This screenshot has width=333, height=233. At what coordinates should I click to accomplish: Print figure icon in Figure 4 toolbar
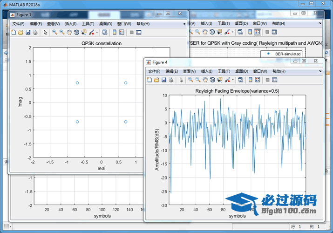coord(171,80)
